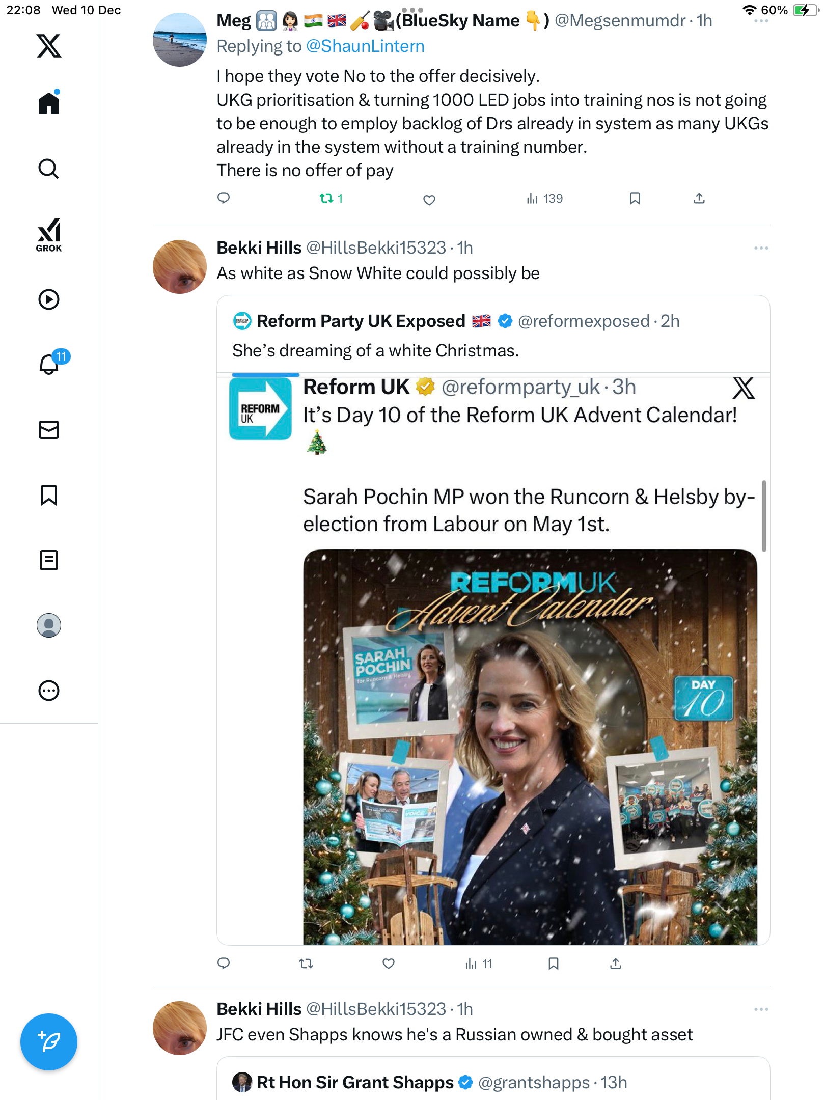This screenshot has height=1100, width=825.
Task: Open the Search magnifier in sidebar
Action: (x=49, y=169)
